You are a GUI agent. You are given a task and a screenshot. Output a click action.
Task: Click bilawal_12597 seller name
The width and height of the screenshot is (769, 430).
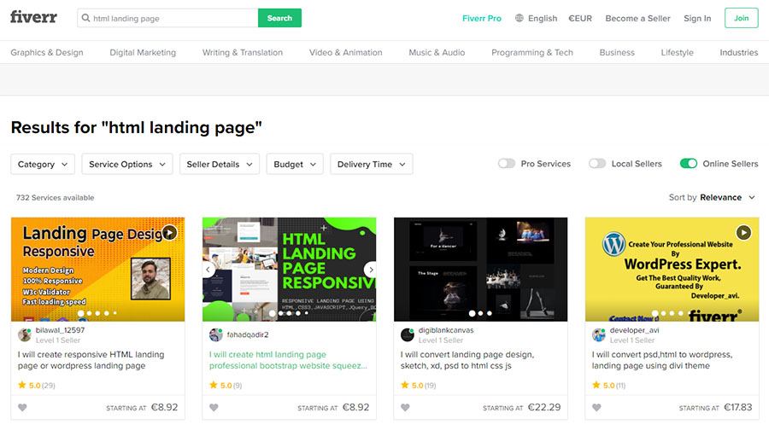click(60, 330)
